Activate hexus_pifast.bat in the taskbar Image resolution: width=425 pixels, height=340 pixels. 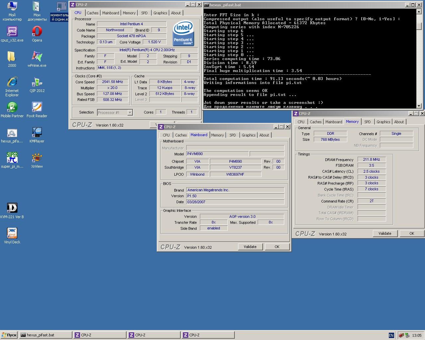(x=45, y=335)
